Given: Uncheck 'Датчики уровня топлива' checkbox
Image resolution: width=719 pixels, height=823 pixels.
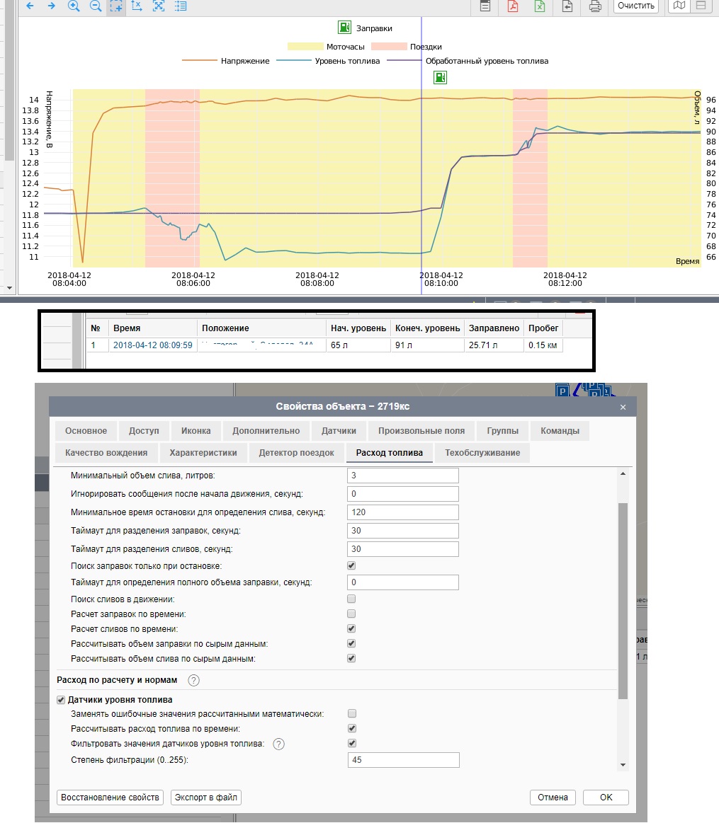Looking at the screenshot, I should 61,700.
